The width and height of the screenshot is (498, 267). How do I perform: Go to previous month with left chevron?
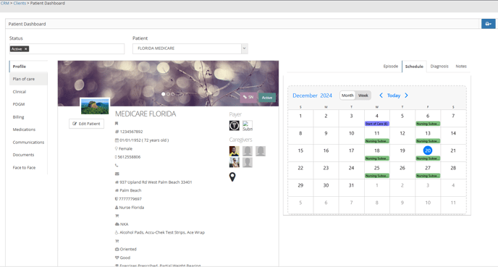tap(381, 96)
